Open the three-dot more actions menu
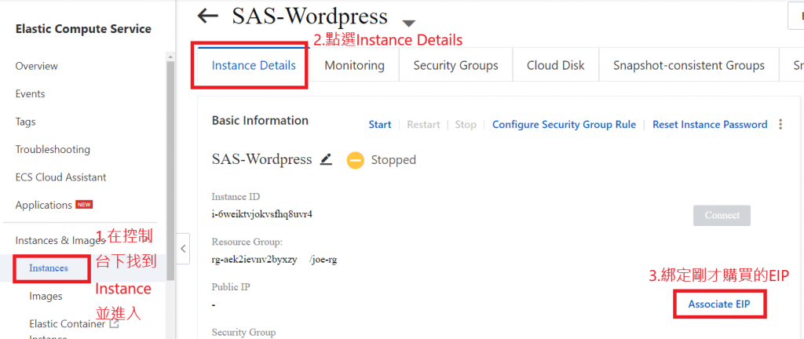Image resolution: width=804 pixels, height=339 pixels. pos(780,125)
